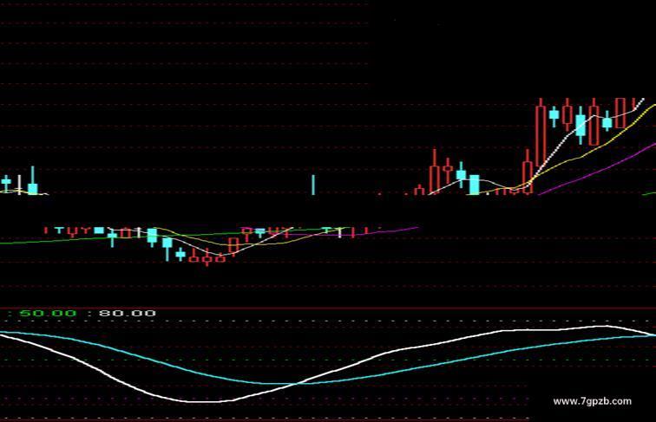Image resolution: width=656 pixels, height=422 pixels.
Task: Click the crossover of white and cyan indicator lines
Action: coord(298,383)
